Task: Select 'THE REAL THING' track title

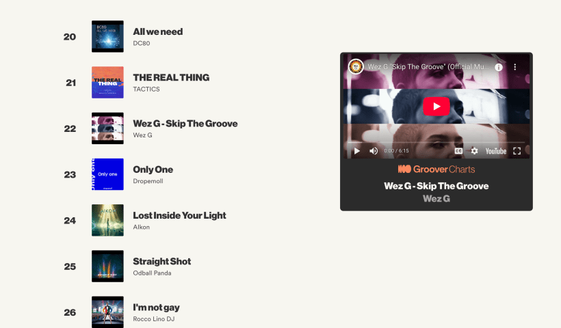Action: pyautogui.click(x=171, y=77)
